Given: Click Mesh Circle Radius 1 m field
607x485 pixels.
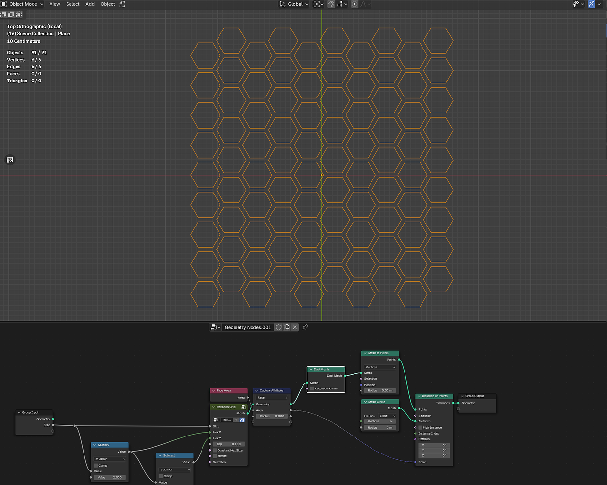Looking at the screenshot, I should pyautogui.click(x=380, y=428).
